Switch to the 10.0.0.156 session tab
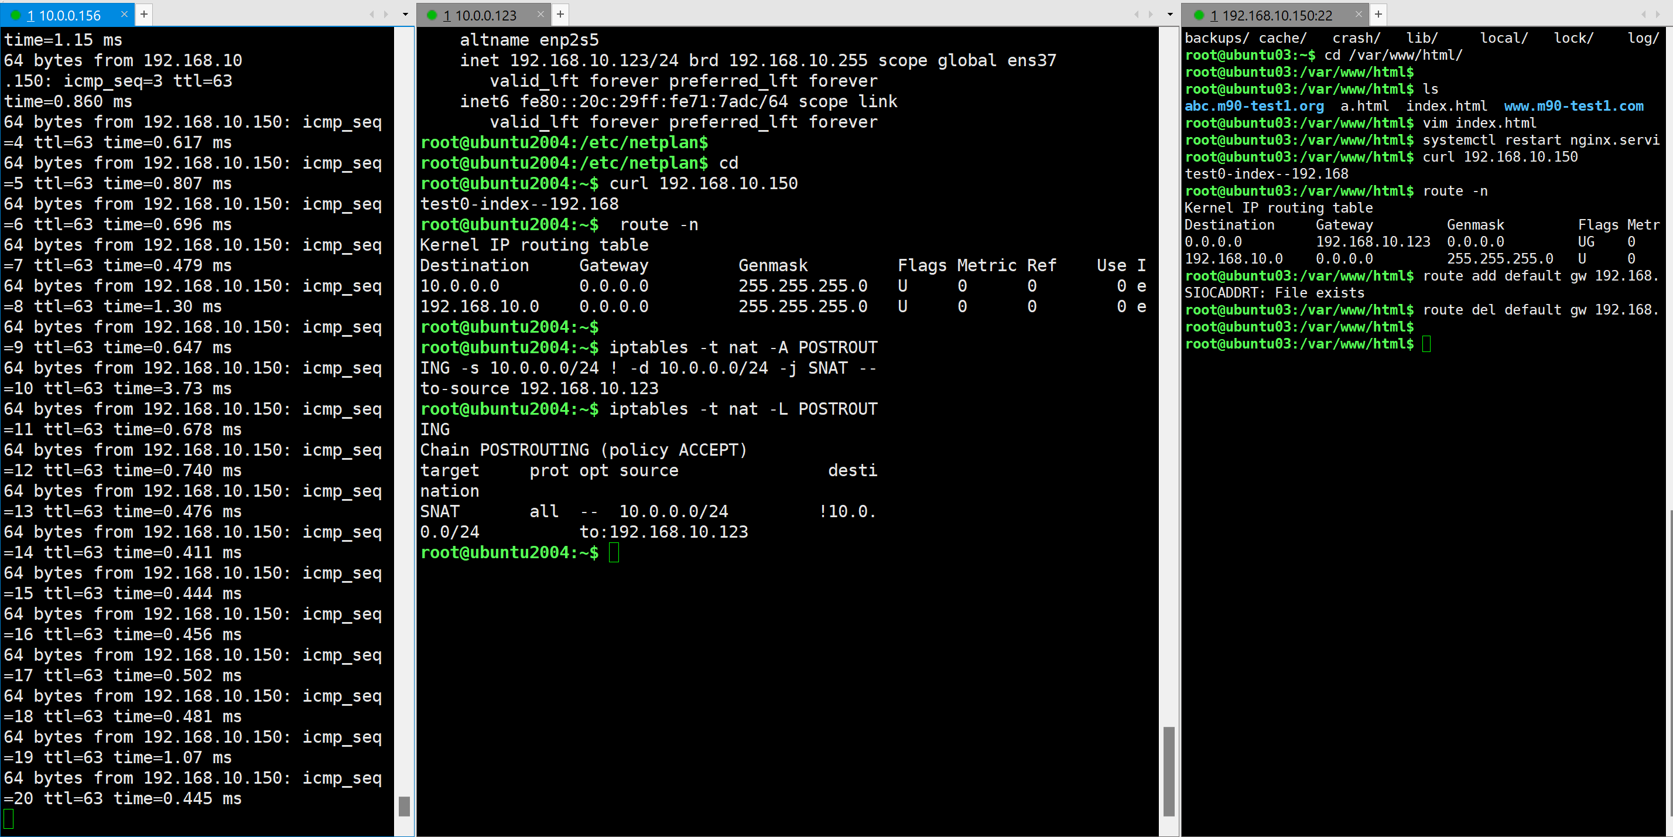Viewport: 1673px width, 837px height. (64, 14)
